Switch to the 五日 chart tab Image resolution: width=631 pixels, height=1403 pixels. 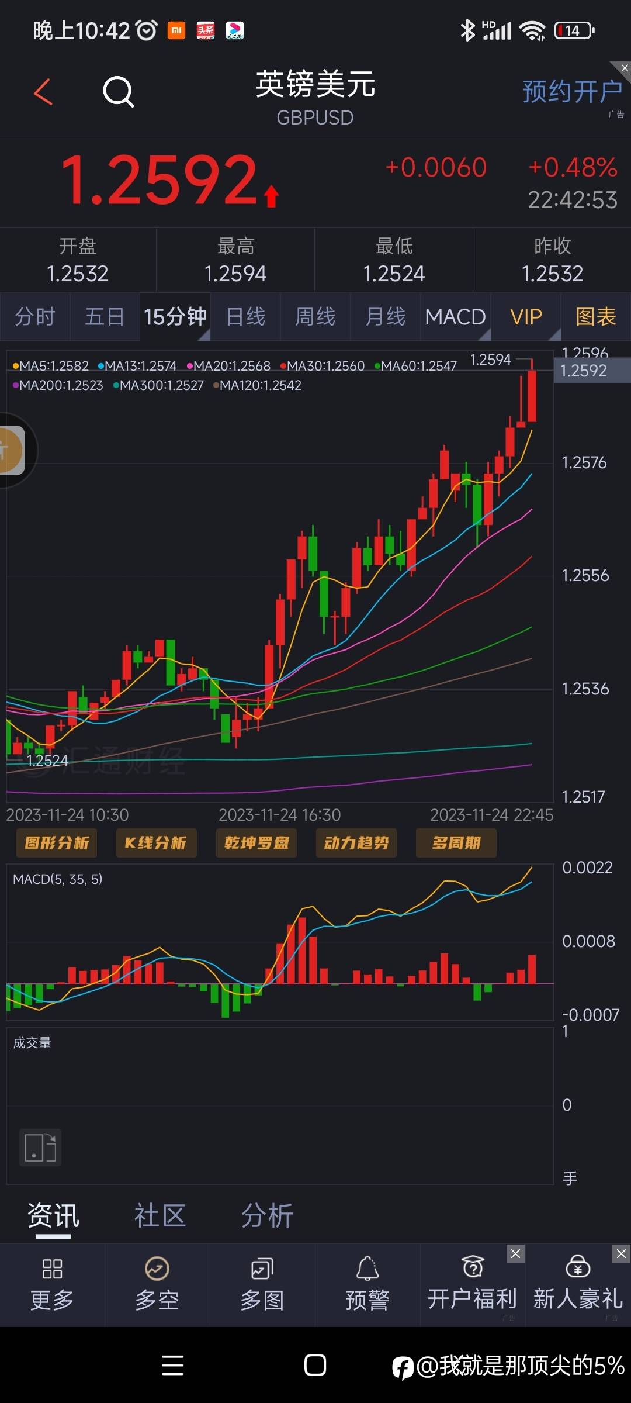point(105,317)
